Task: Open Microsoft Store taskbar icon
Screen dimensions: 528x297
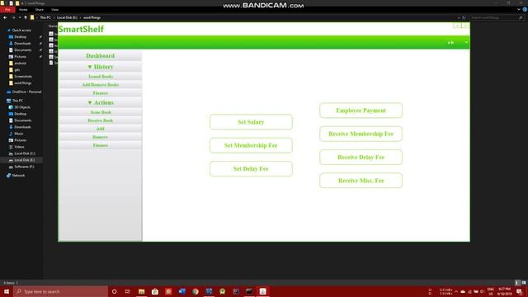Action: point(155,291)
